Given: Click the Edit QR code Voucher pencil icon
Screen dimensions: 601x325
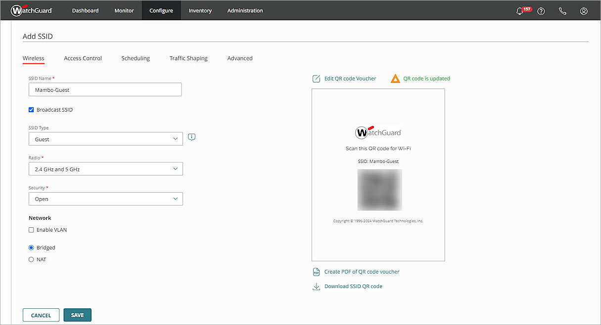Looking at the screenshot, I should click(316, 78).
